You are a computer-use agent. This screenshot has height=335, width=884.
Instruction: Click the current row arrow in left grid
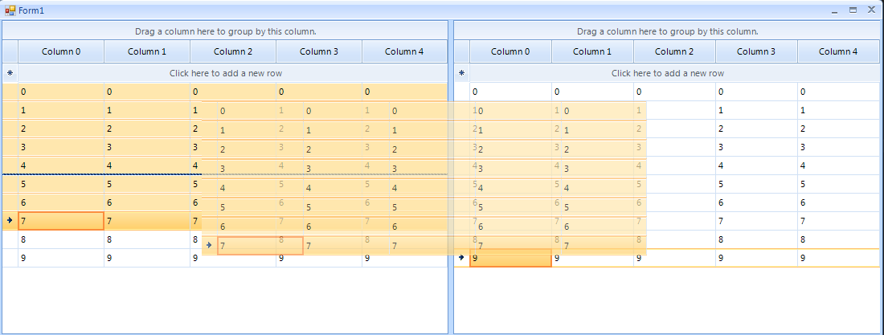[10, 220]
